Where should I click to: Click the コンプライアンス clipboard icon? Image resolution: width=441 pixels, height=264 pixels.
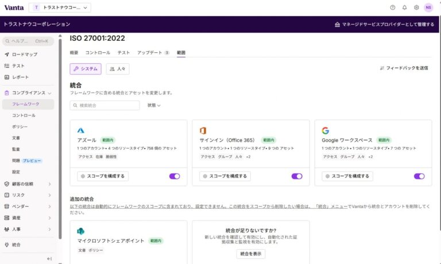(7, 93)
